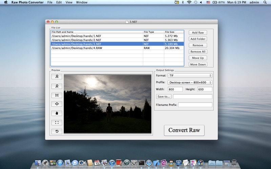Screen dimensions: 271x169
Task: Click the Add Raw button
Action: (x=198, y=32)
